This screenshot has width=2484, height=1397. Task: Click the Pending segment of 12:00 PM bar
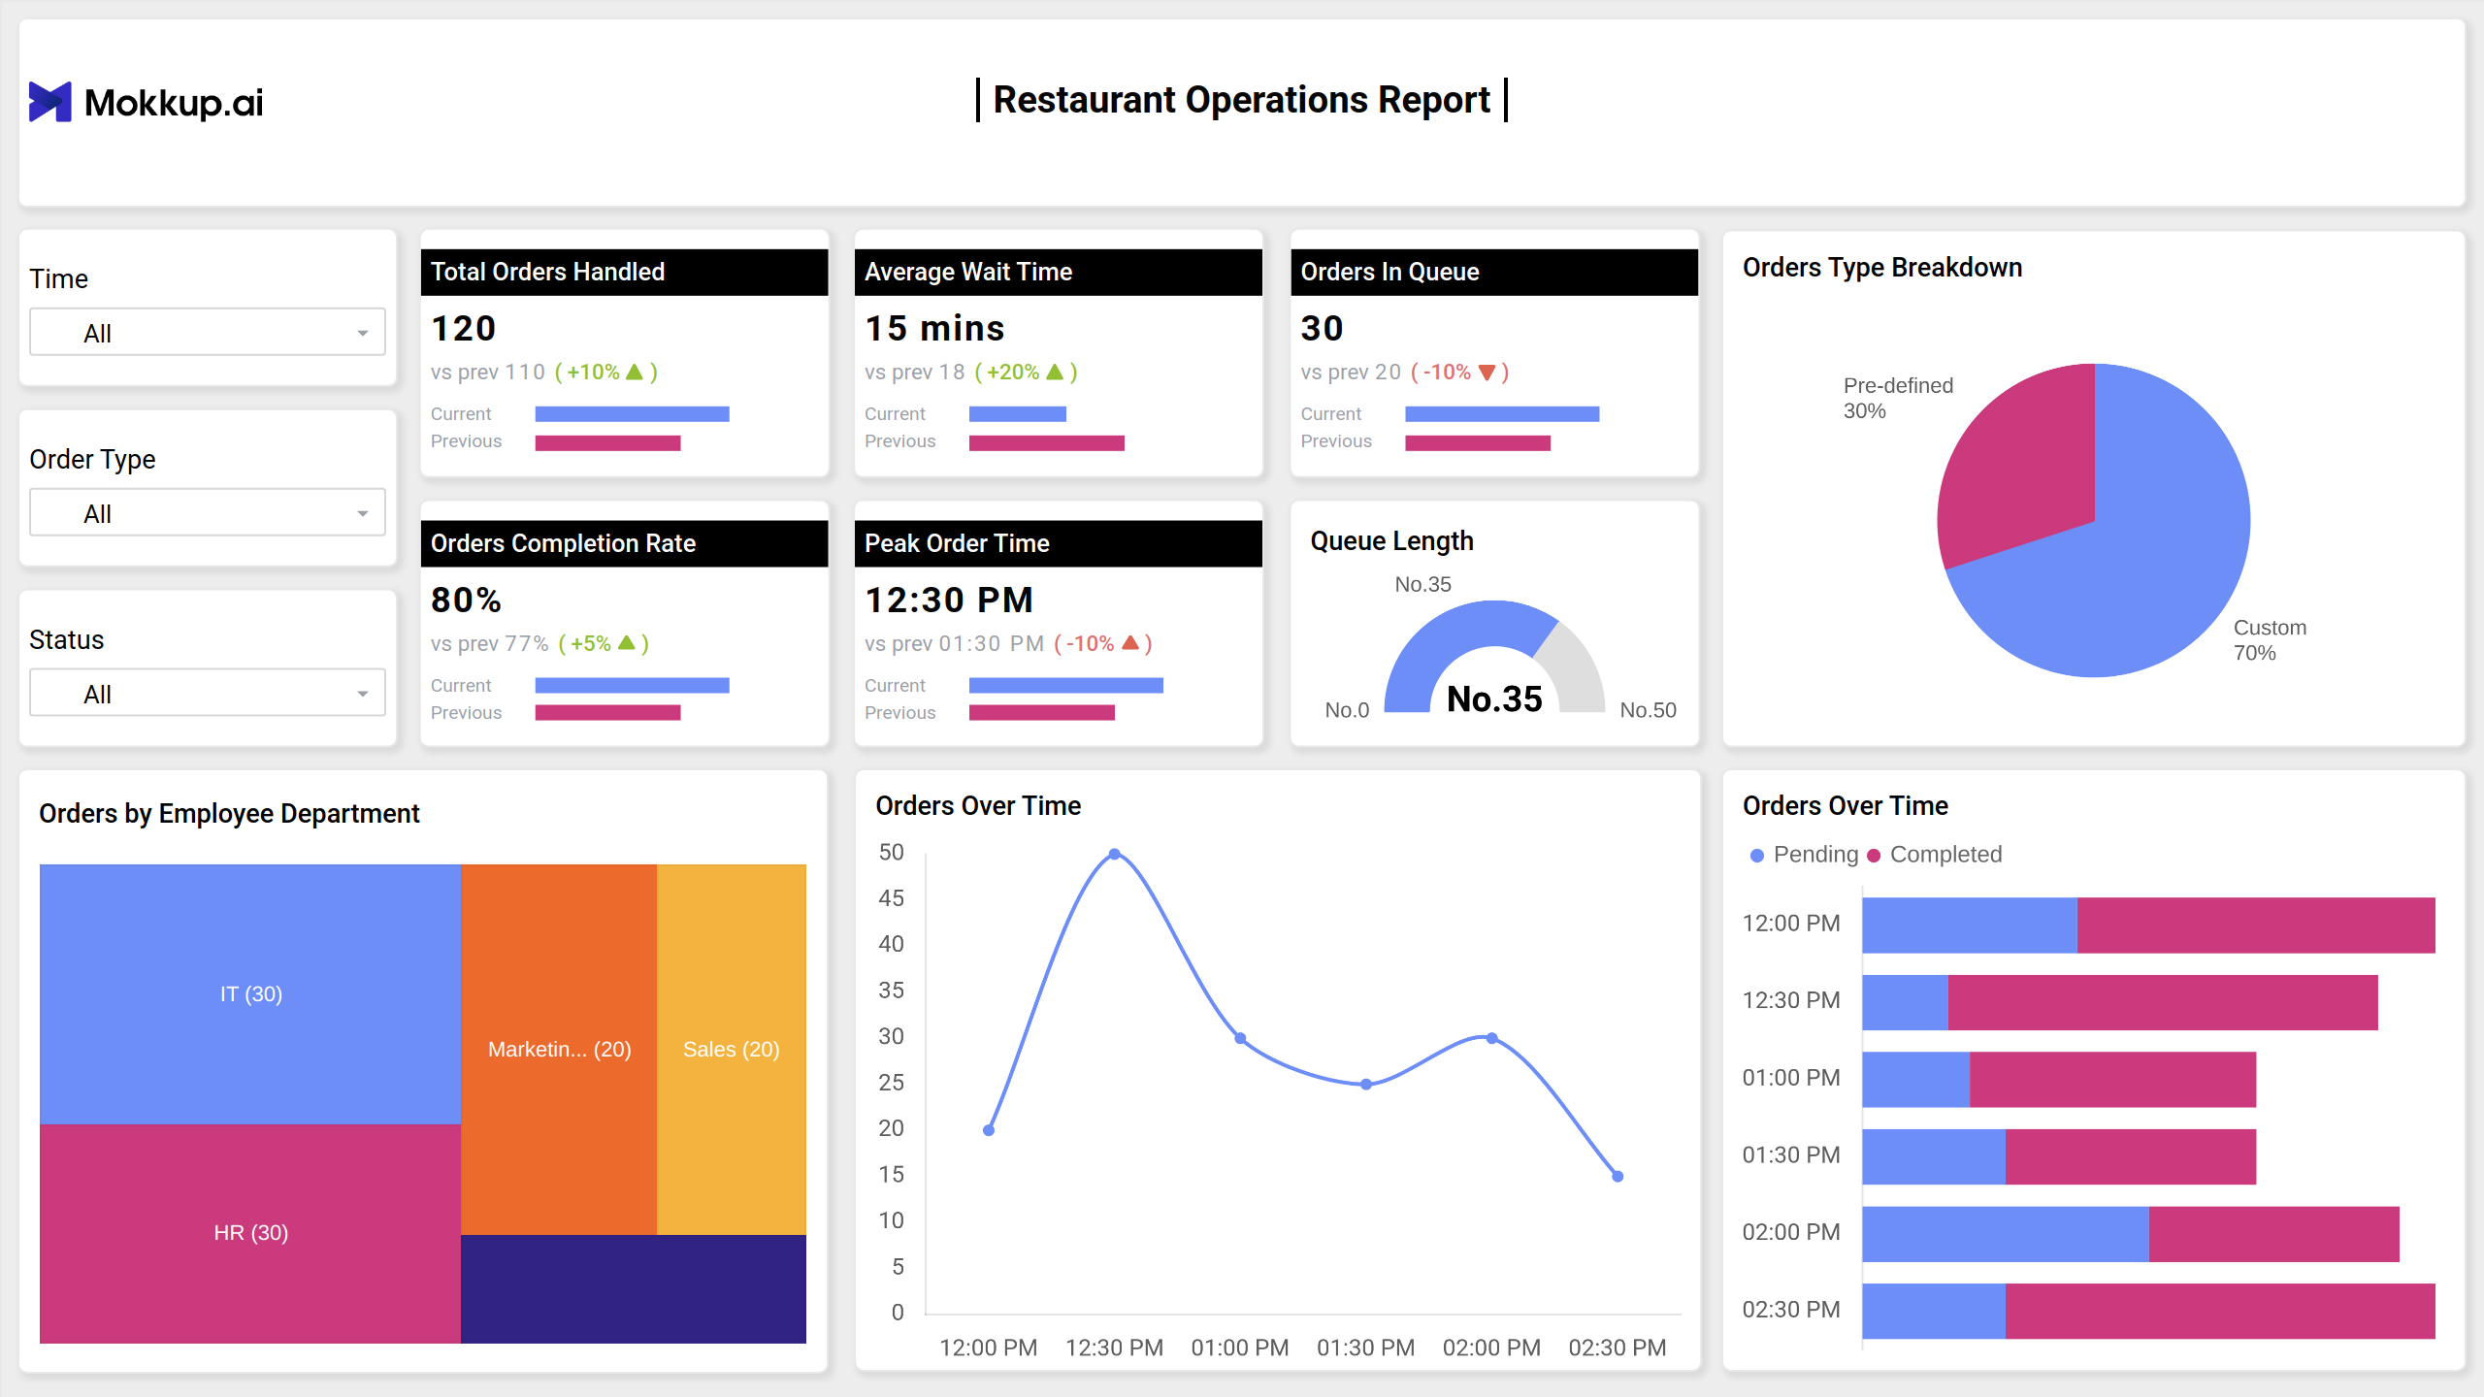(1970, 926)
